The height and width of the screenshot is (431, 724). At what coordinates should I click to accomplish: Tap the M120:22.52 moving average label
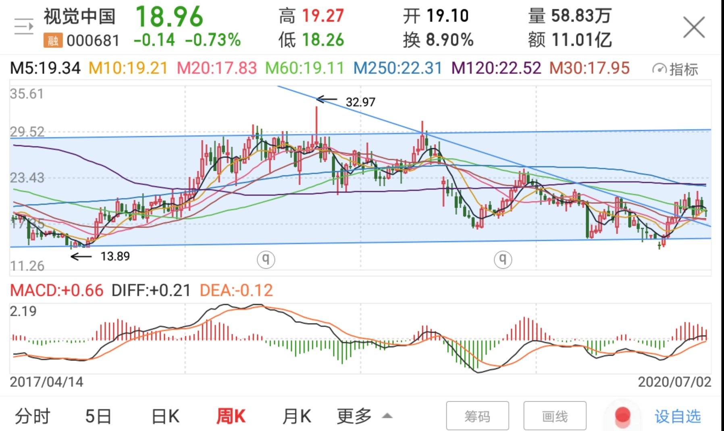[x=496, y=68]
